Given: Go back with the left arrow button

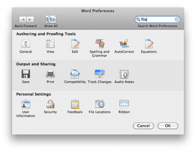Looking at the screenshot, I should pyautogui.click(x=23, y=20).
